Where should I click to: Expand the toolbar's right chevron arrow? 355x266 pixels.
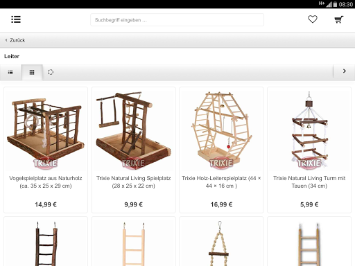pyautogui.click(x=345, y=71)
